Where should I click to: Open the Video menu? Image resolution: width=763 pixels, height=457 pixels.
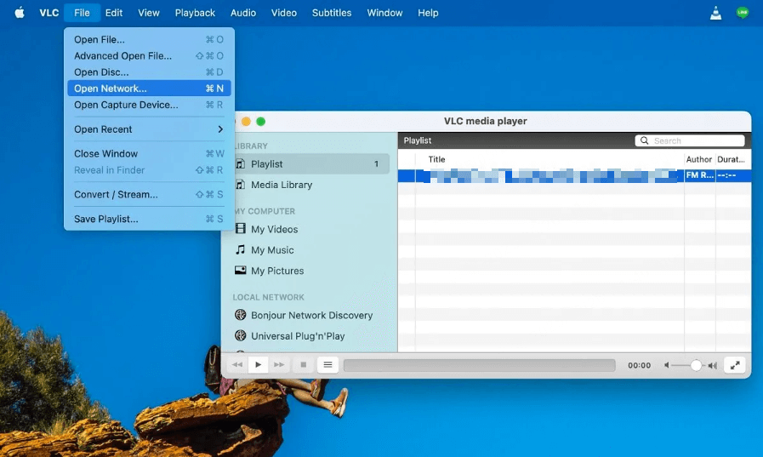point(284,13)
